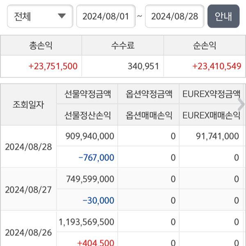Click the 조회일자 column header
Screen dimensions: 246x246
click(29, 105)
